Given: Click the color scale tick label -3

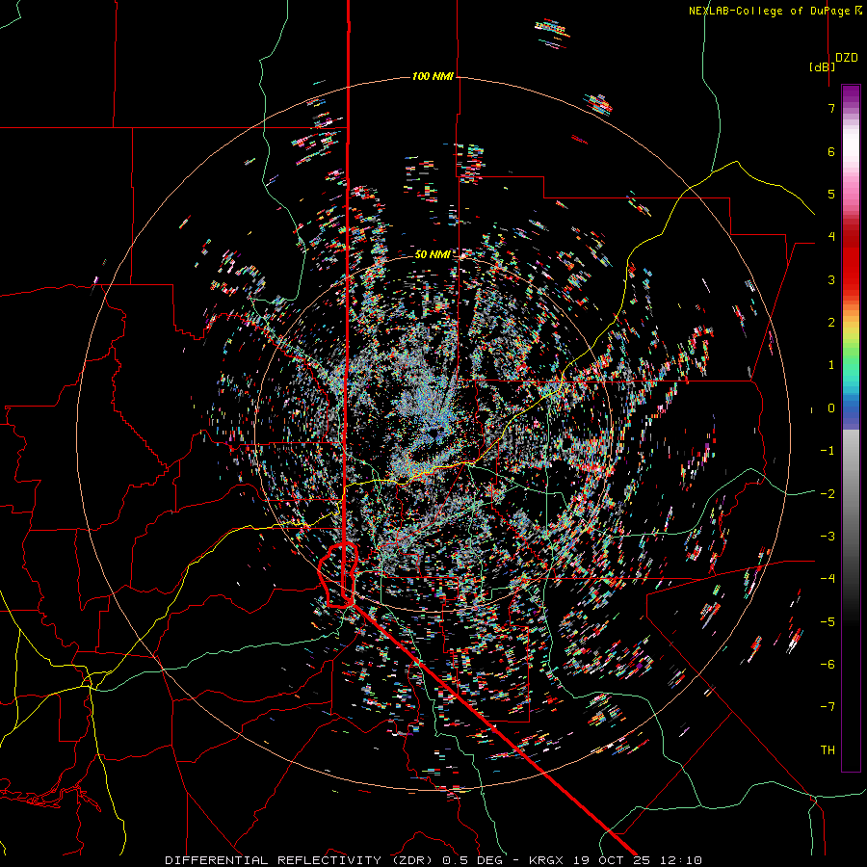Looking at the screenshot, I should tap(828, 537).
